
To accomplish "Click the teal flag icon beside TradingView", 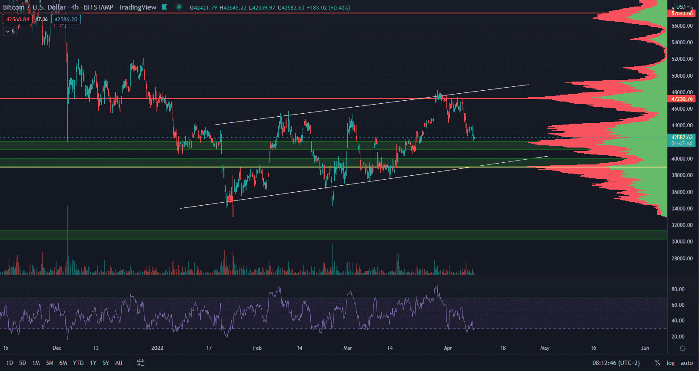I will tap(164, 7).
